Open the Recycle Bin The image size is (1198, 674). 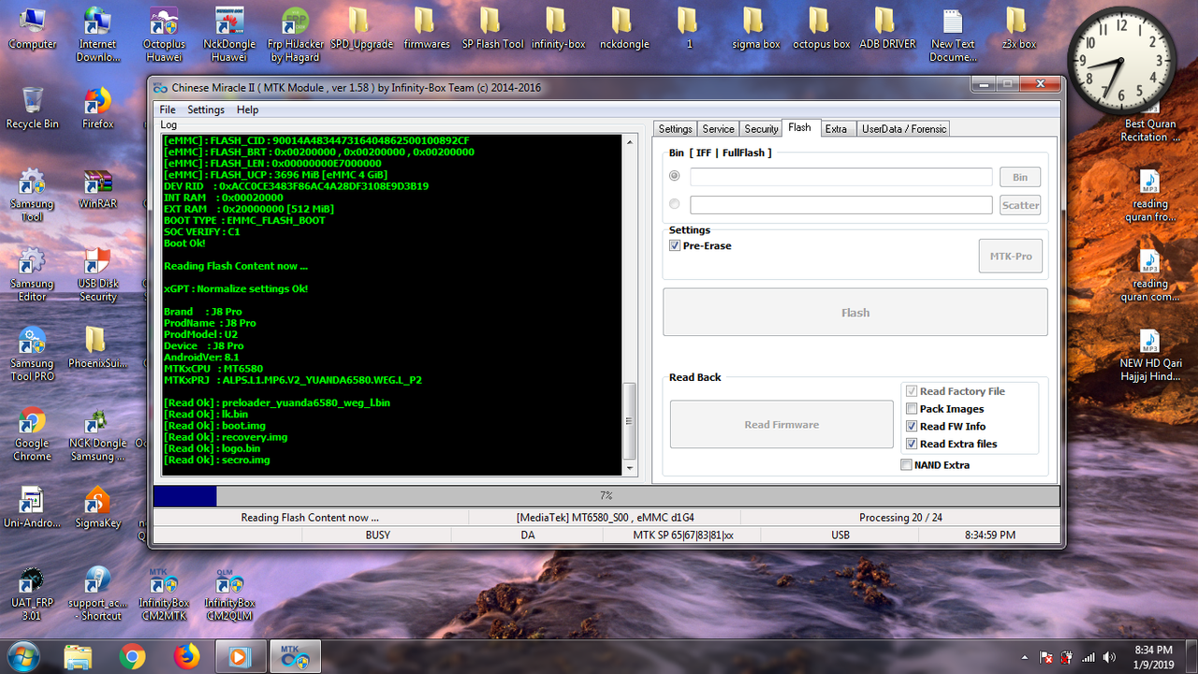(32, 109)
